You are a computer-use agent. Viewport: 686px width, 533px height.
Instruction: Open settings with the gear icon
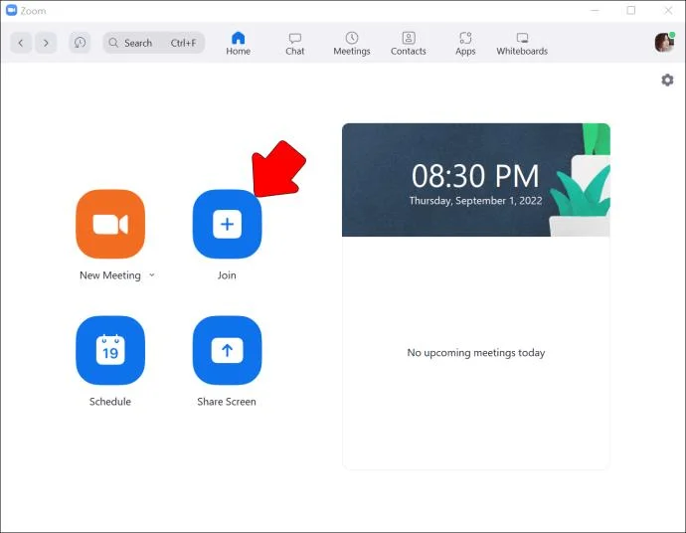(667, 81)
